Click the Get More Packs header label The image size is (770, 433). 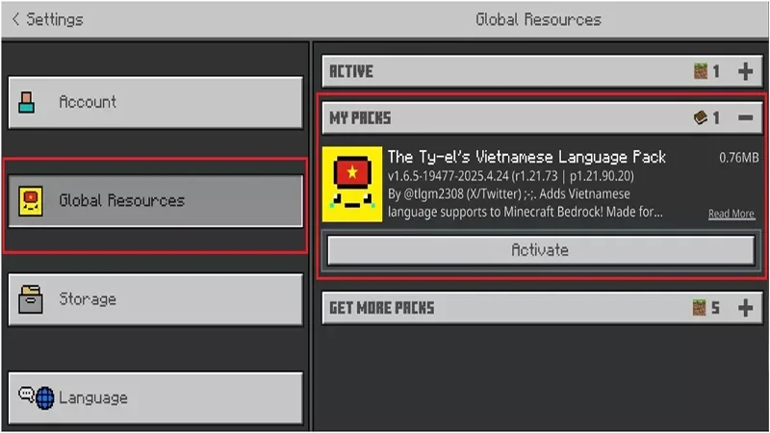click(381, 308)
